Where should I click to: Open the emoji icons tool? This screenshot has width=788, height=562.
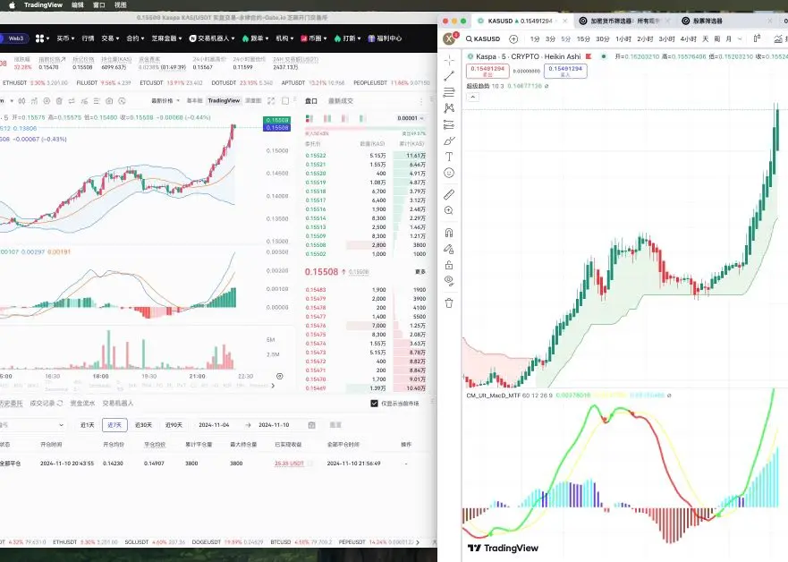(449, 173)
